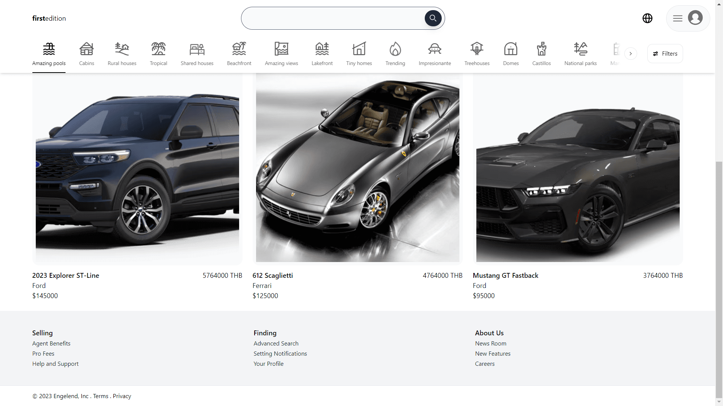Image resolution: width=723 pixels, height=406 pixels.
Task: Open the Filters panel
Action: pyautogui.click(x=665, y=53)
